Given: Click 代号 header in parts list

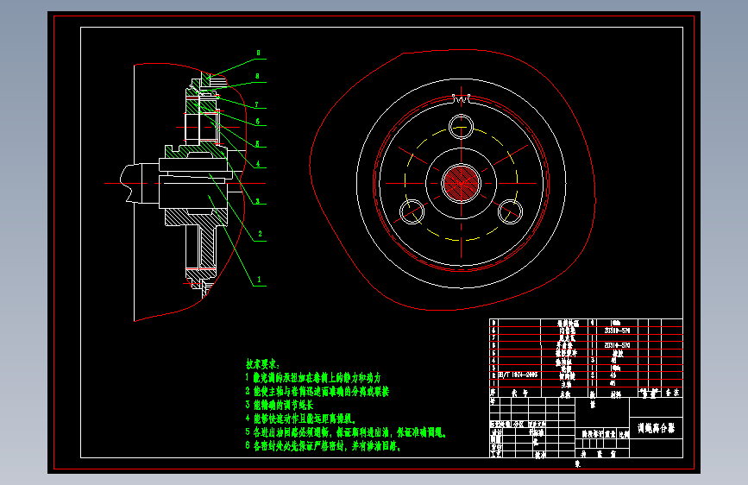Looking at the screenshot, I should [x=519, y=394].
